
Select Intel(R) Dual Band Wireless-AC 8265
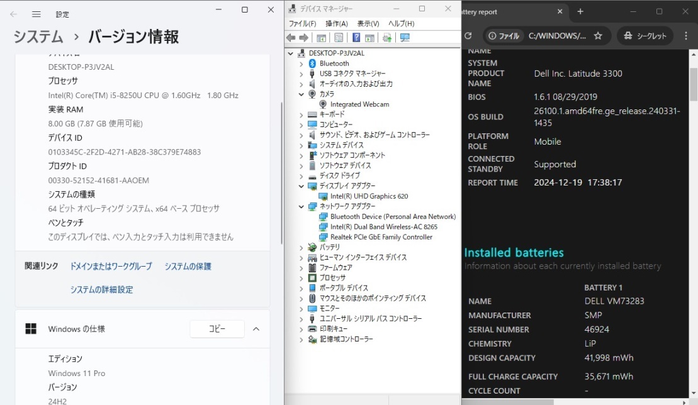(x=384, y=227)
